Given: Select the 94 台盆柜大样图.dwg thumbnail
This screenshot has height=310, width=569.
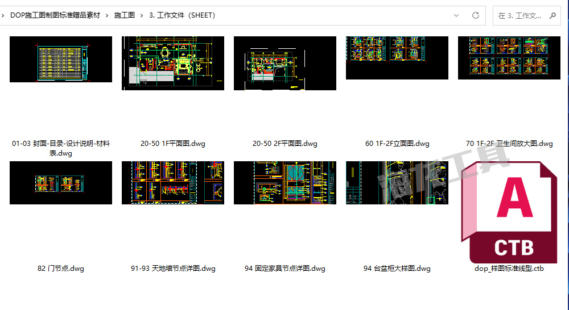Looking at the screenshot, I should (x=397, y=183).
